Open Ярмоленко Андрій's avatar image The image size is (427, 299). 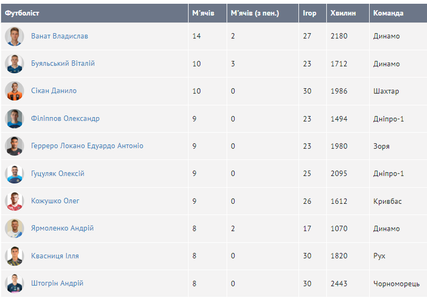point(14,229)
